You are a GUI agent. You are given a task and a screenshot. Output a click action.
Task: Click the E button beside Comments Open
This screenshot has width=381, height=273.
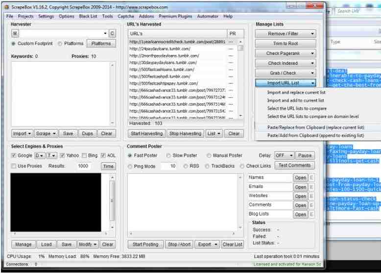point(311,205)
